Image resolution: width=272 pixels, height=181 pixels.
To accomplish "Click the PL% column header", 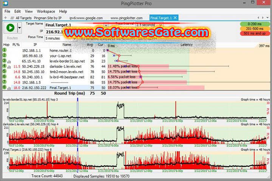I will click(x=16, y=45).
